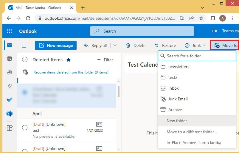Viewport: 239px width, 153px height.
Task: Choose Inbox in the Move to list
Action: (197, 88)
